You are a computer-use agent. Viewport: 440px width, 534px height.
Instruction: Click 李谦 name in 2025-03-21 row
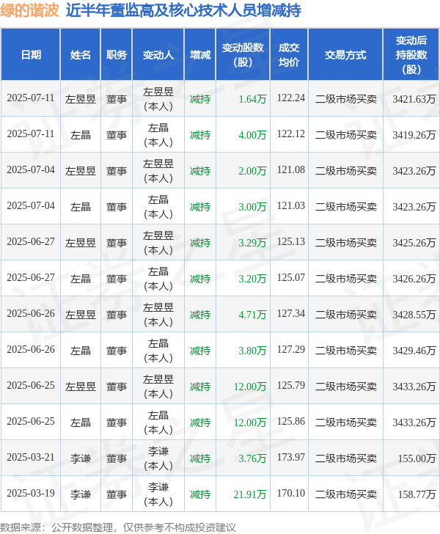point(81,458)
